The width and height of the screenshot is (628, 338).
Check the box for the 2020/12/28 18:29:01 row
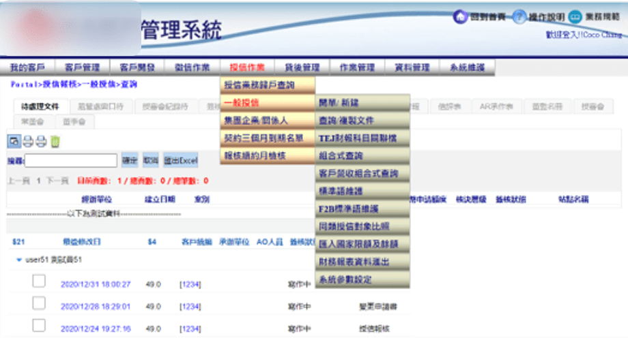(39, 303)
